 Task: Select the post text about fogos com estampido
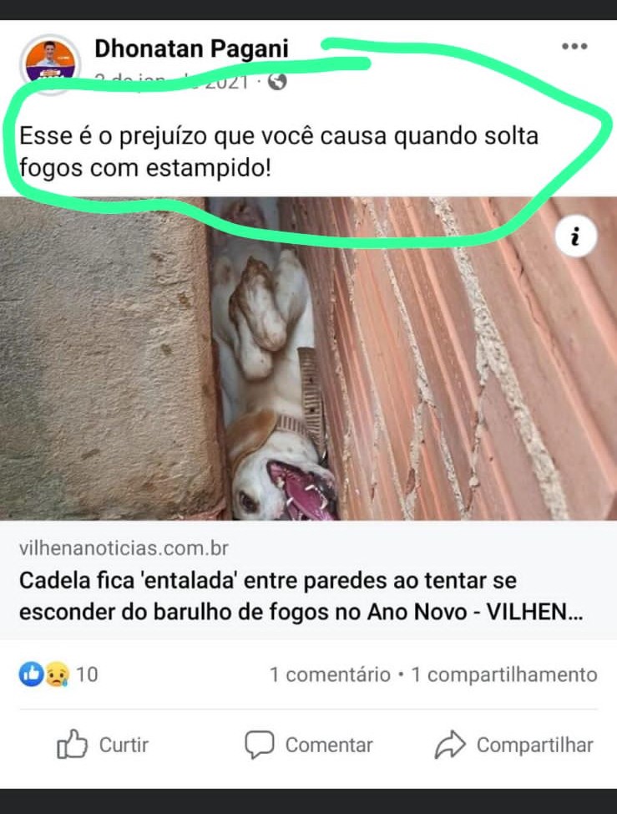279,151
